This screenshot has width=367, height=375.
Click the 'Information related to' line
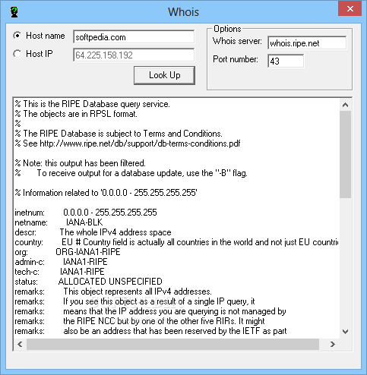coord(106,193)
